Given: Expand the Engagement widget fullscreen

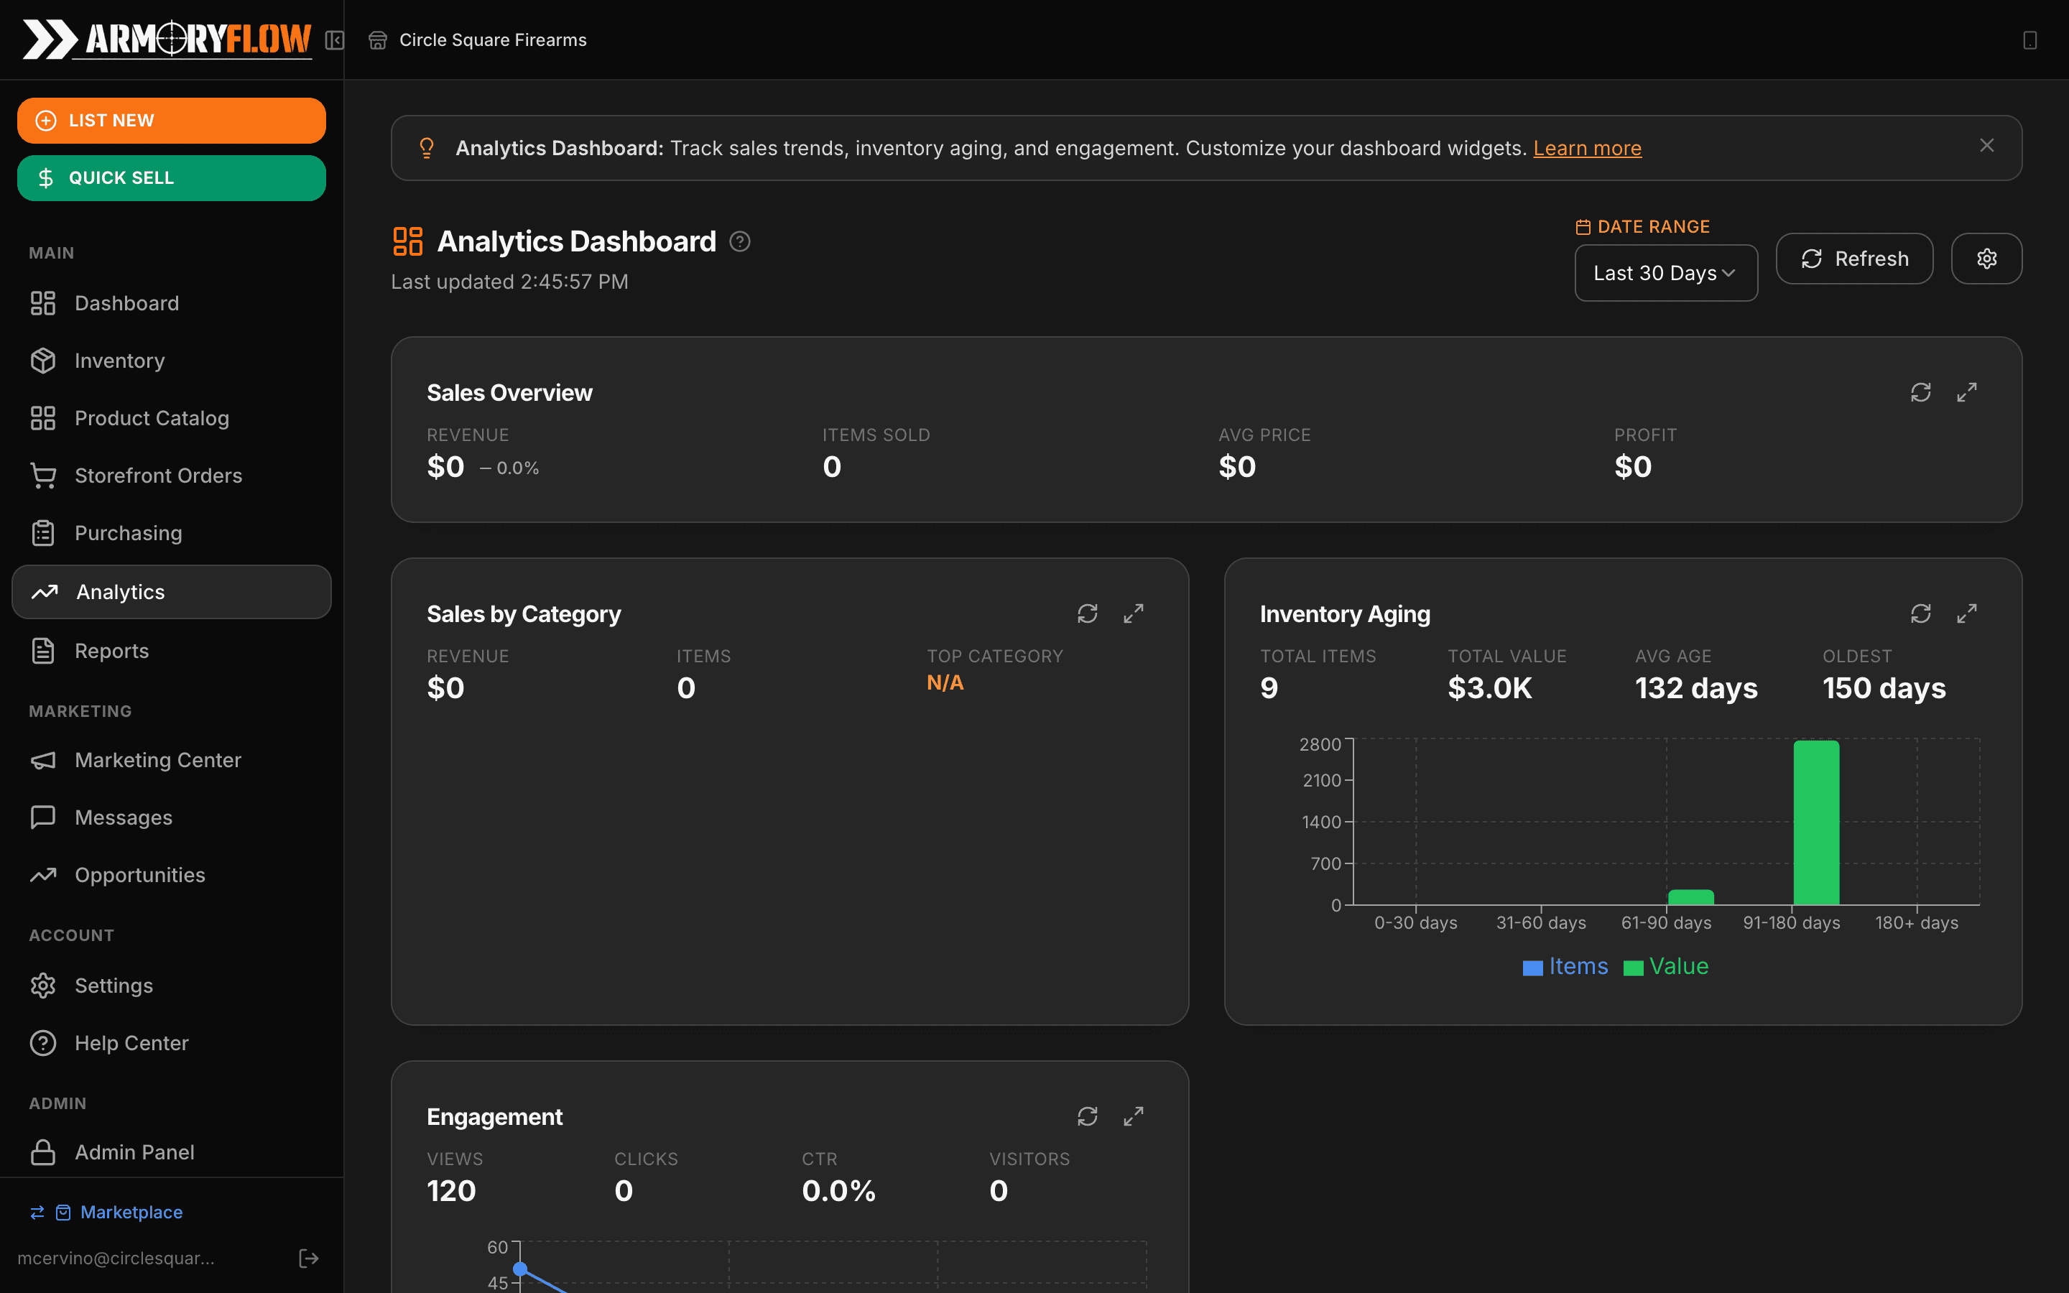Looking at the screenshot, I should 1134,1116.
